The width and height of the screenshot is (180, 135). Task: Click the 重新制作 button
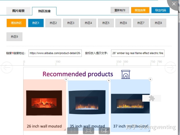(120, 10)
